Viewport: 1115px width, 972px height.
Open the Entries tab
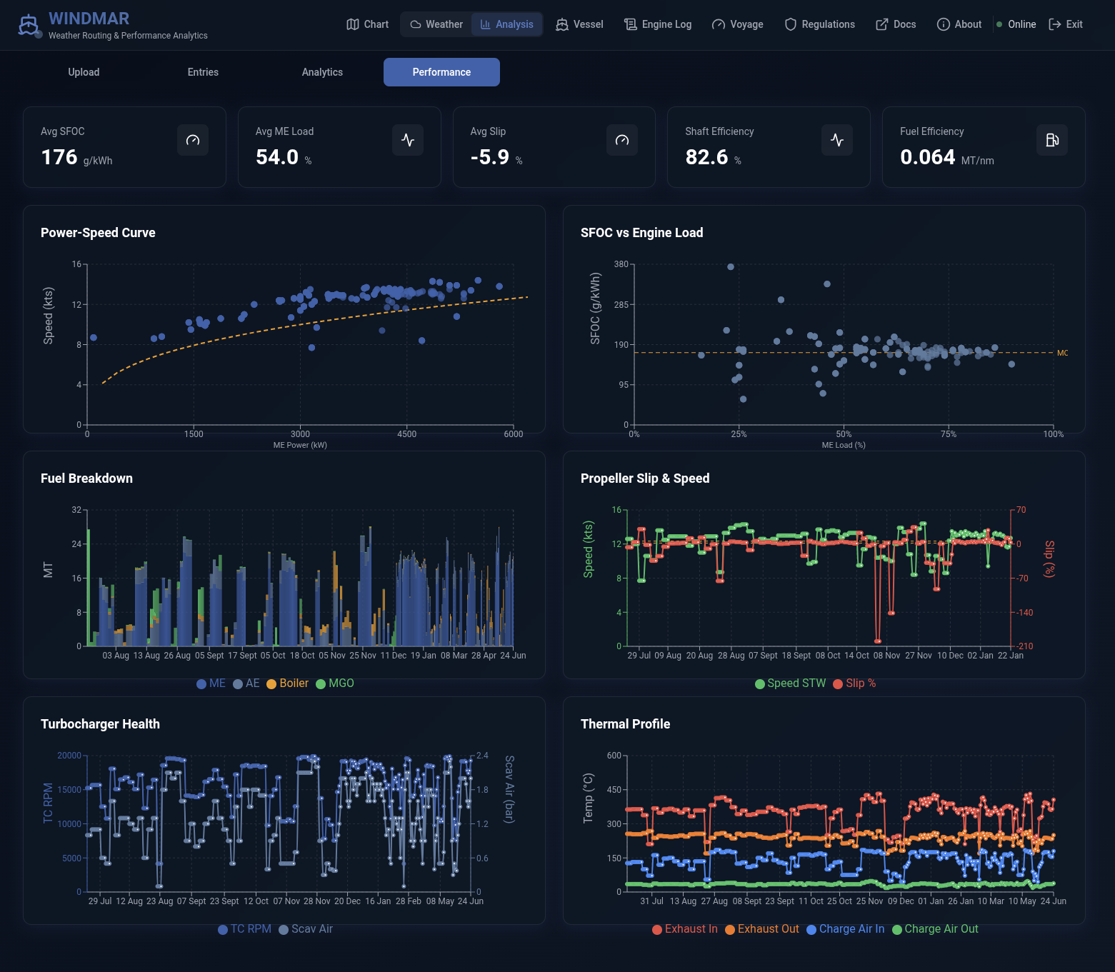click(x=203, y=72)
